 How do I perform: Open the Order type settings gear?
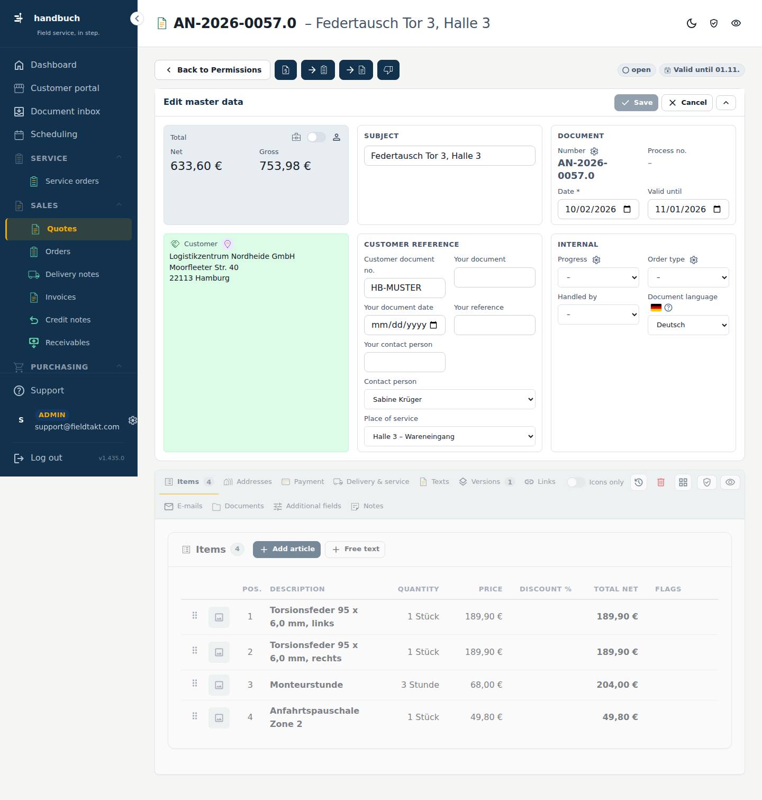click(x=694, y=260)
